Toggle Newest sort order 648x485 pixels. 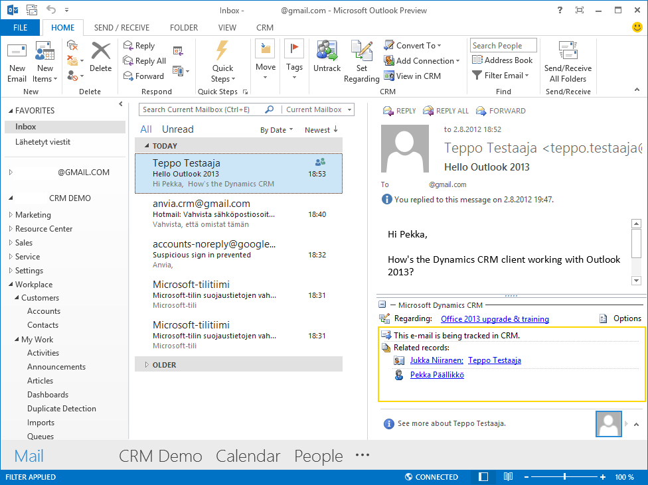321,130
